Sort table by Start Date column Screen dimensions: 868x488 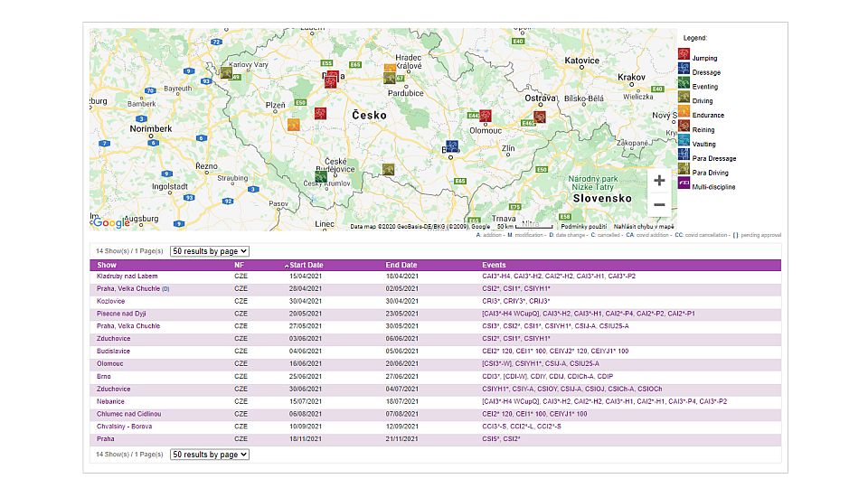tap(306, 265)
